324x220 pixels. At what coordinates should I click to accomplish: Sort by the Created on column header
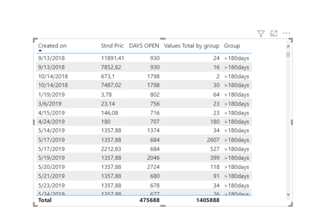(x=52, y=46)
